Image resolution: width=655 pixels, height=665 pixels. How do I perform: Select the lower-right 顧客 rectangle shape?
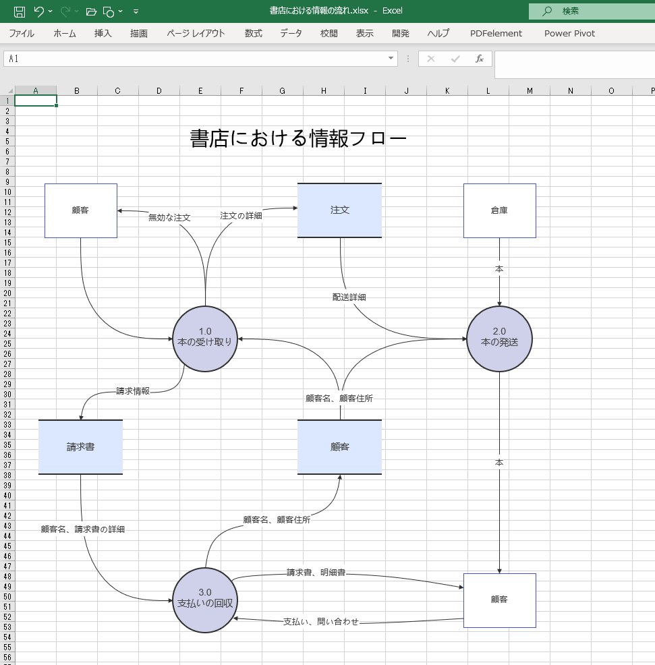pos(499,600)
